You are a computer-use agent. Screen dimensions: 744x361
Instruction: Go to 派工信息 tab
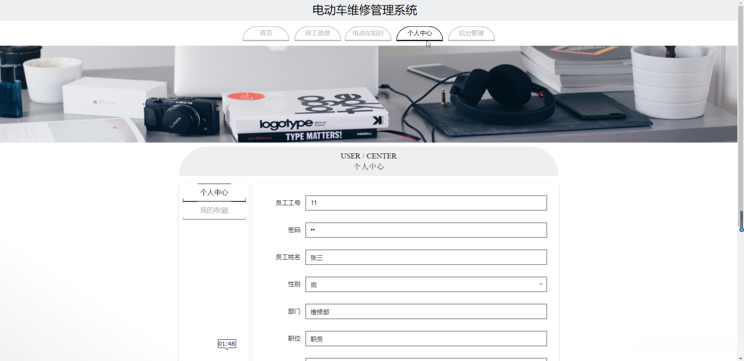318,33
